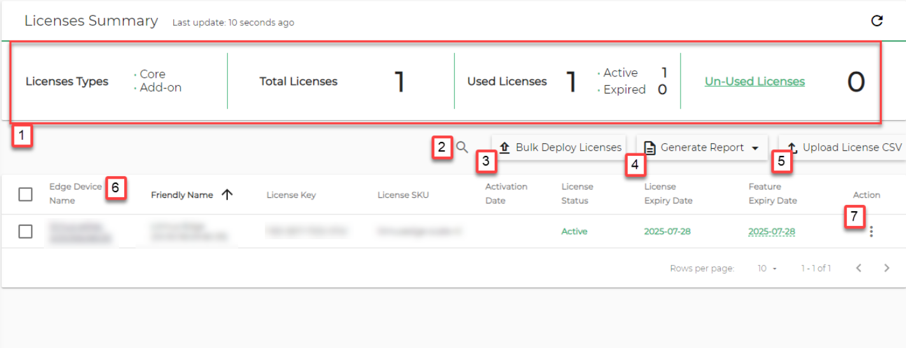Screen dimensions: 906x348
Task: Click the Active license status value
Action: (x=574, y=232)
